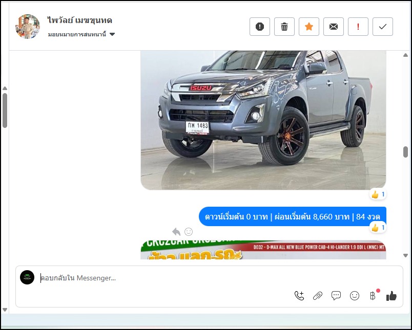This screenshot has width=412, height=330.
Task: Click the chat scrollbar thumb
Action: [405, 152]
